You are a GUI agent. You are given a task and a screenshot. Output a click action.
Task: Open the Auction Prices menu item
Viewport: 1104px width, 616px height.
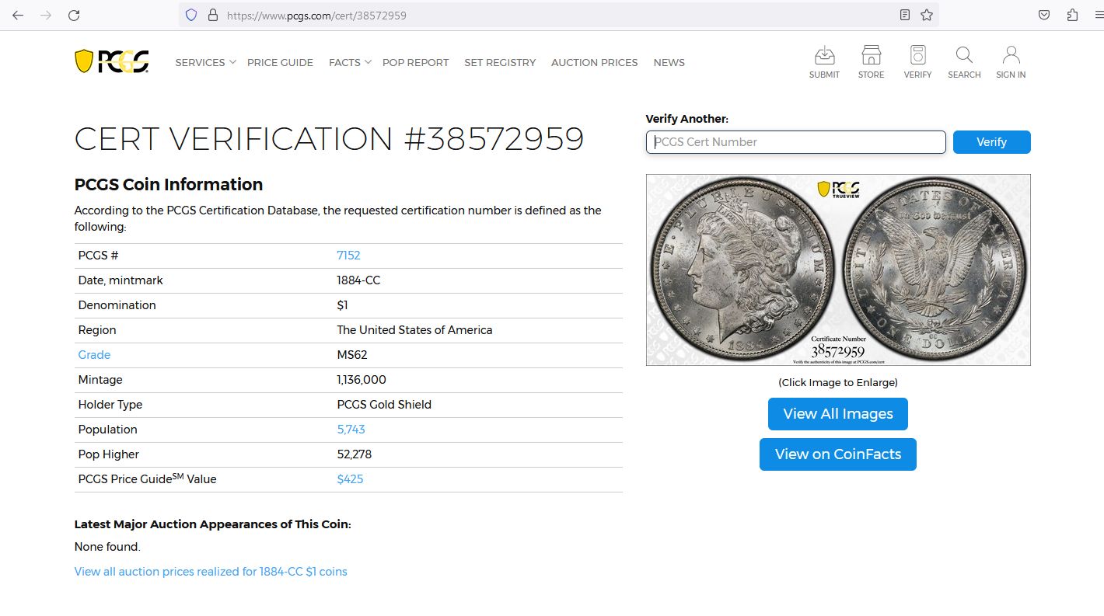coord(594,62)
